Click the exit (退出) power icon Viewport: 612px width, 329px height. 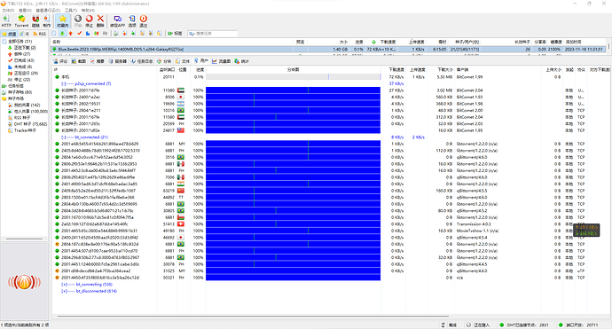(143, 20)
